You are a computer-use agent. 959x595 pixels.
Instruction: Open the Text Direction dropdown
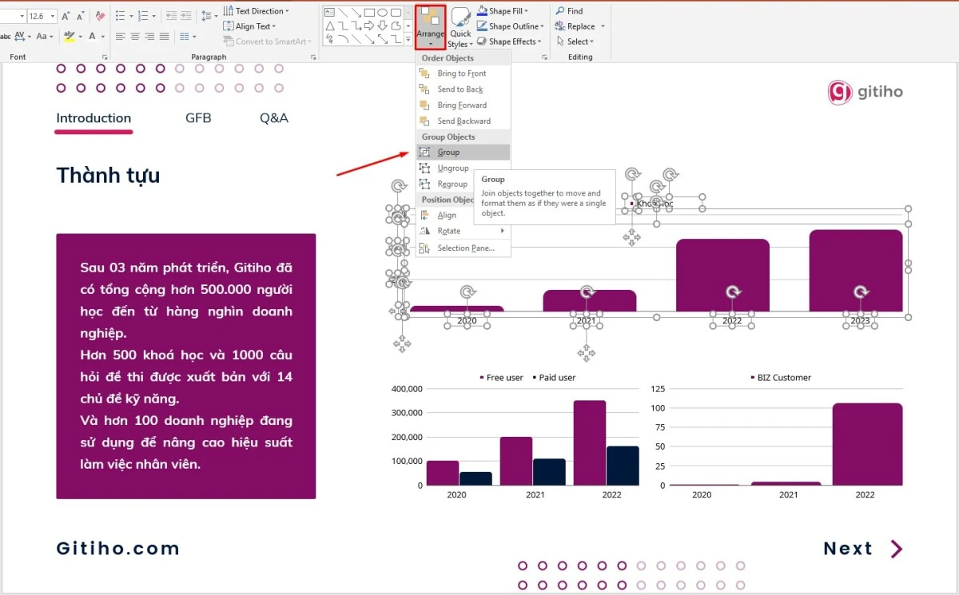click(x=256, y=11)
